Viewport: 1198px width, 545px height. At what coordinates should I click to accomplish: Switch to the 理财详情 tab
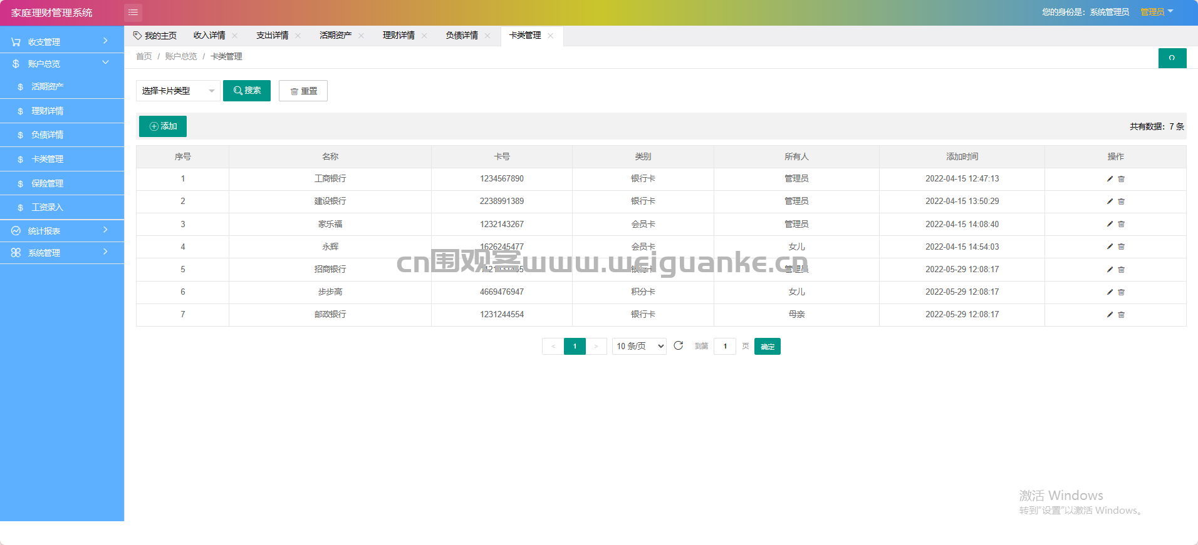(x=398, y=36)
